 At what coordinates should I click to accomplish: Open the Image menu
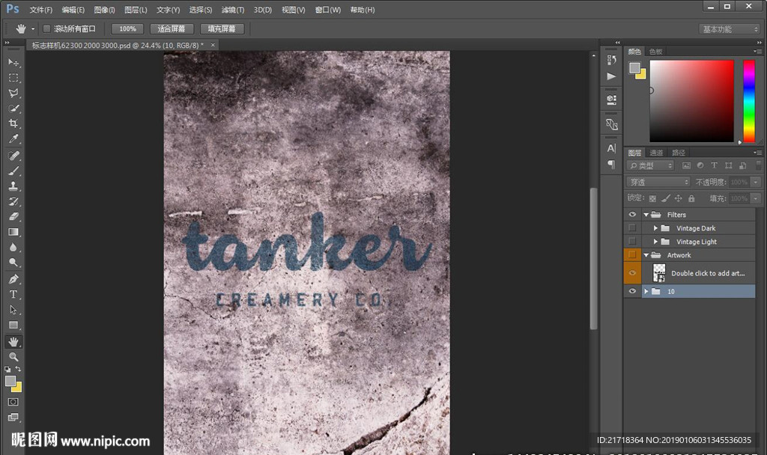point(104,10)
